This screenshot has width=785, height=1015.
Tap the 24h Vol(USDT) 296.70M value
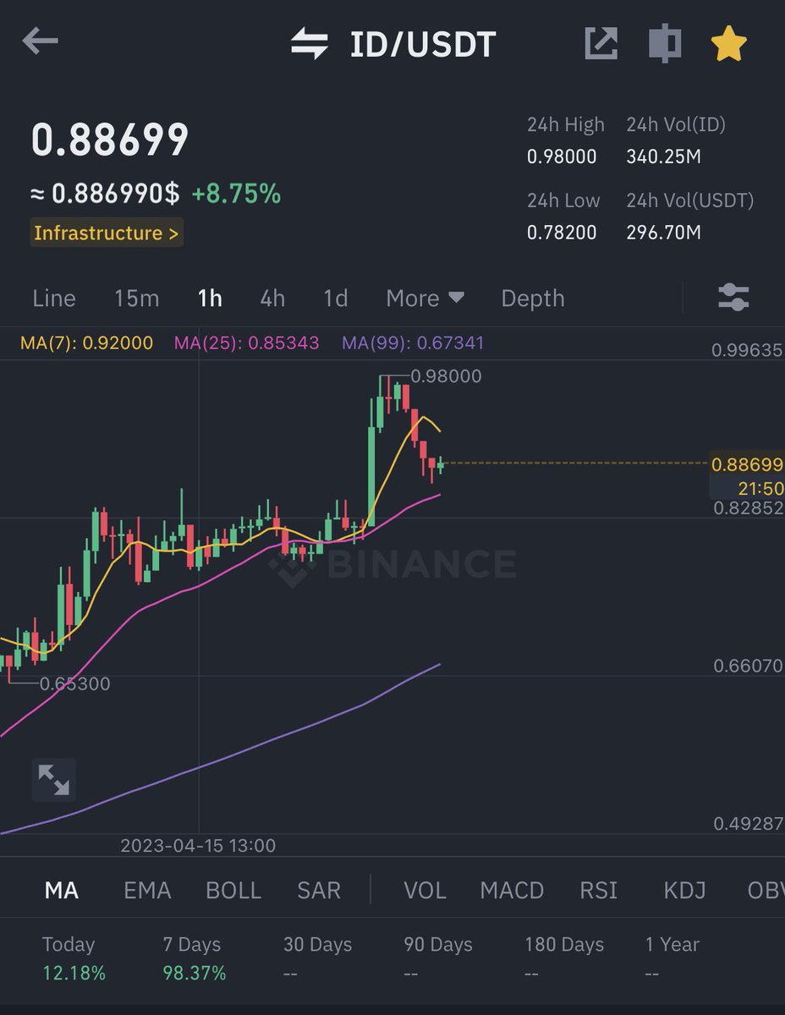[664, 232]
